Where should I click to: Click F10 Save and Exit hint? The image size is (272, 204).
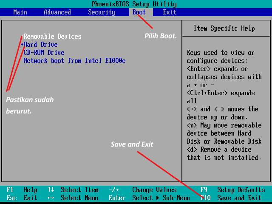pos(231,198)
